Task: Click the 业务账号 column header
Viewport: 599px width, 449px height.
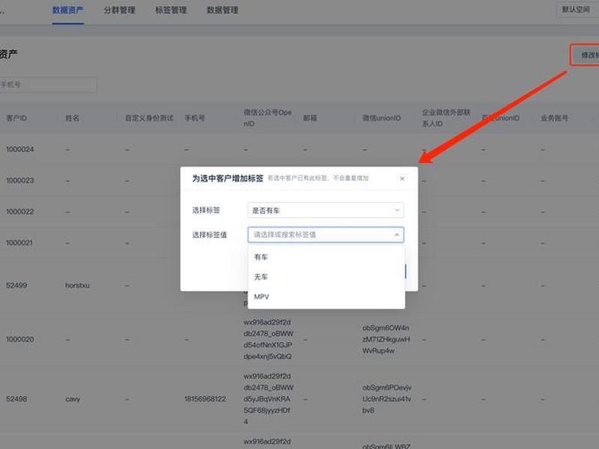Action: 554,118
